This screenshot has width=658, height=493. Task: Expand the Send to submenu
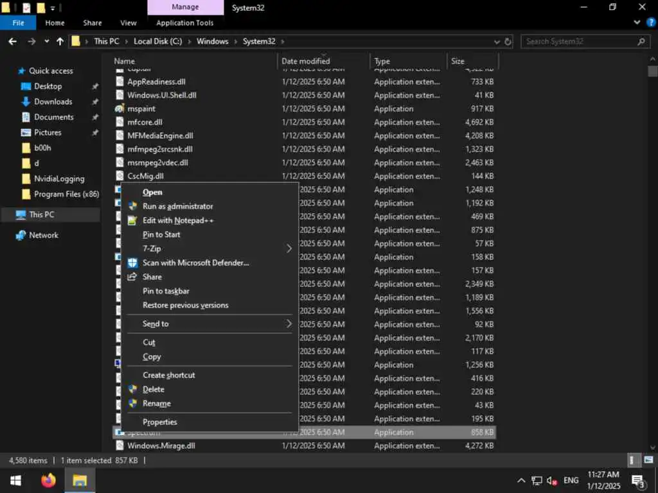[210, 324]
